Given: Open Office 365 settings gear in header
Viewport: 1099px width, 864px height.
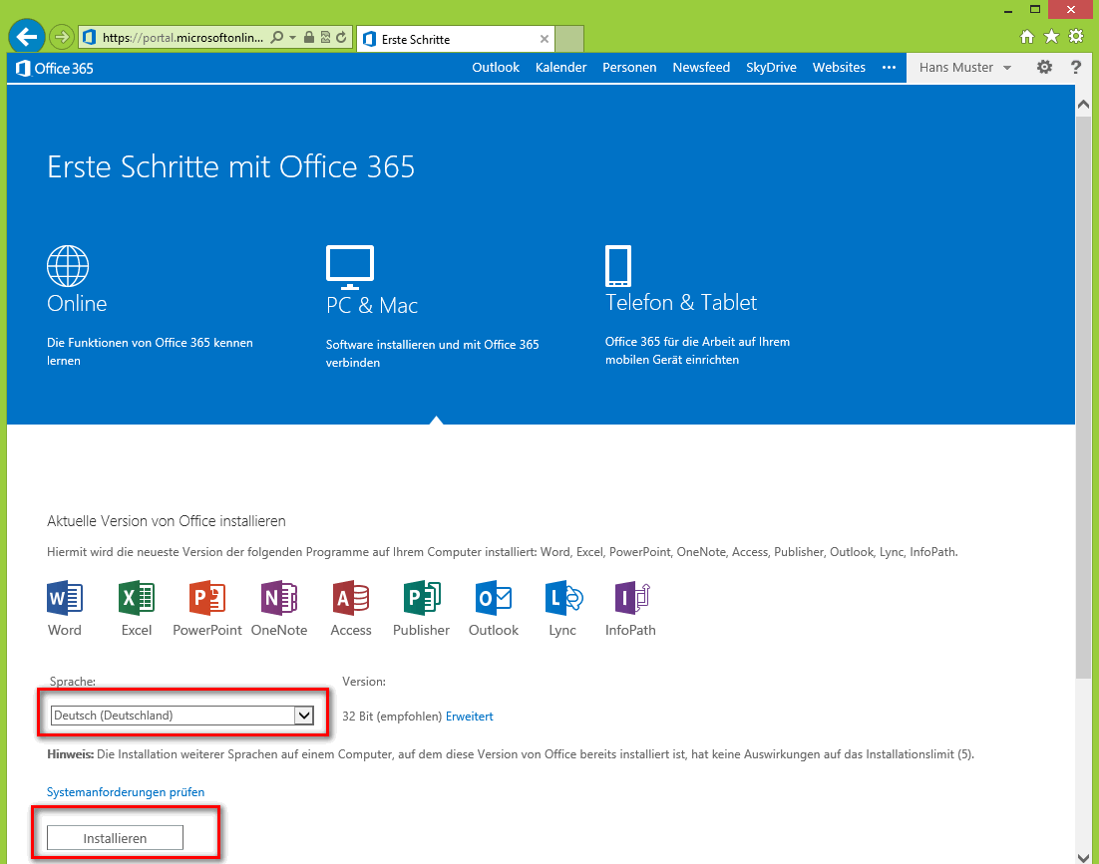Looking at the screenshot, I should click(x=1044, y=67).
